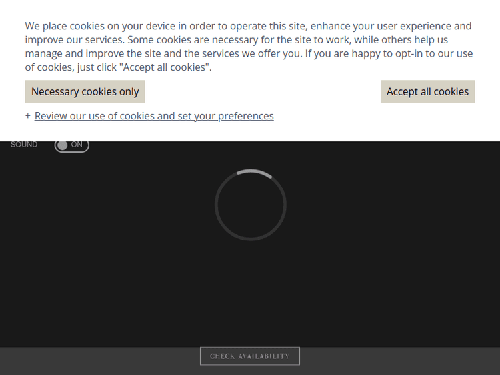The image size is (500, 375).
Task: Select "set your preferences" in the cookie link
Action: [x=225, y=116]
